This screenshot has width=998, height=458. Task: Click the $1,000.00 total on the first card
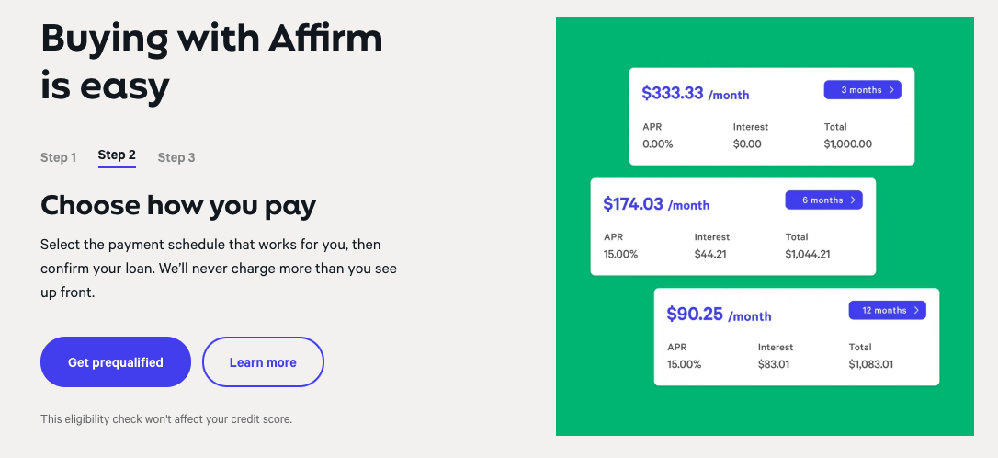tap(848, 144)
